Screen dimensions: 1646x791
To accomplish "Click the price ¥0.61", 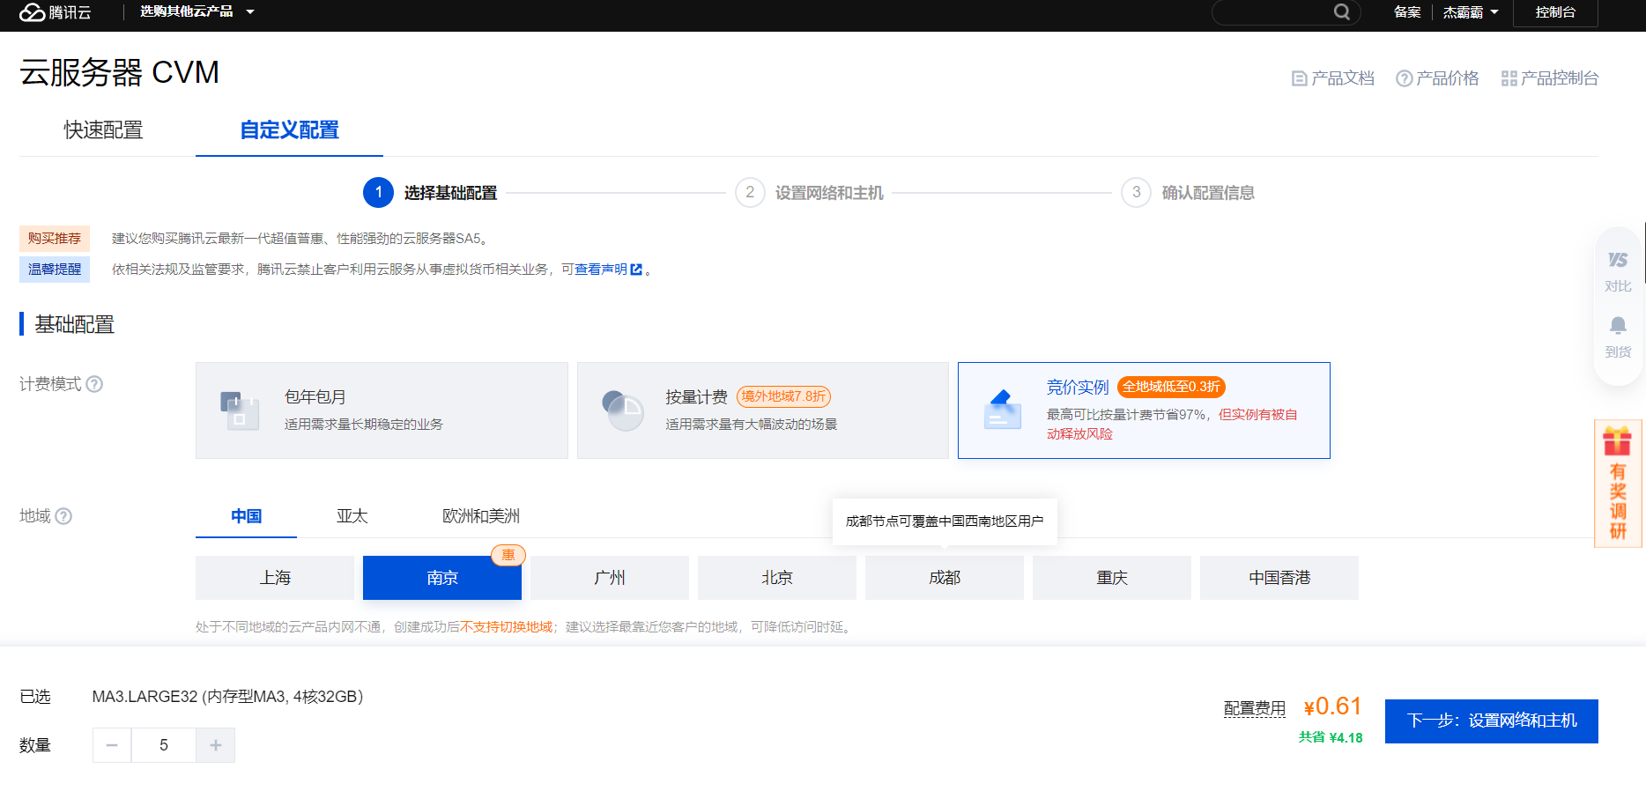I will (1333, 706).
